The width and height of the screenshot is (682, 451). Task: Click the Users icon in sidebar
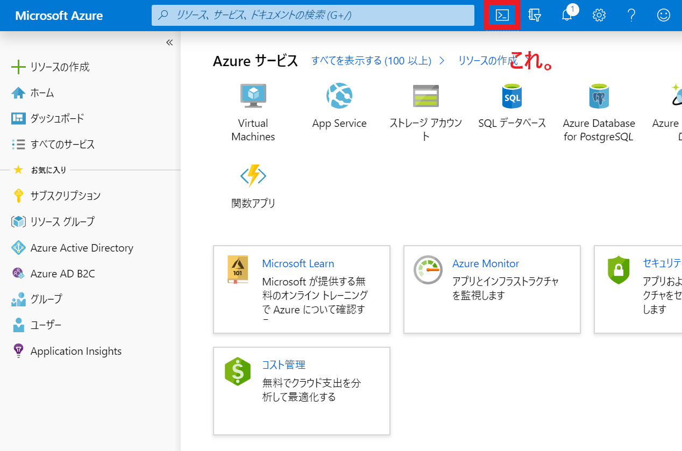click(x=18, y=325)
